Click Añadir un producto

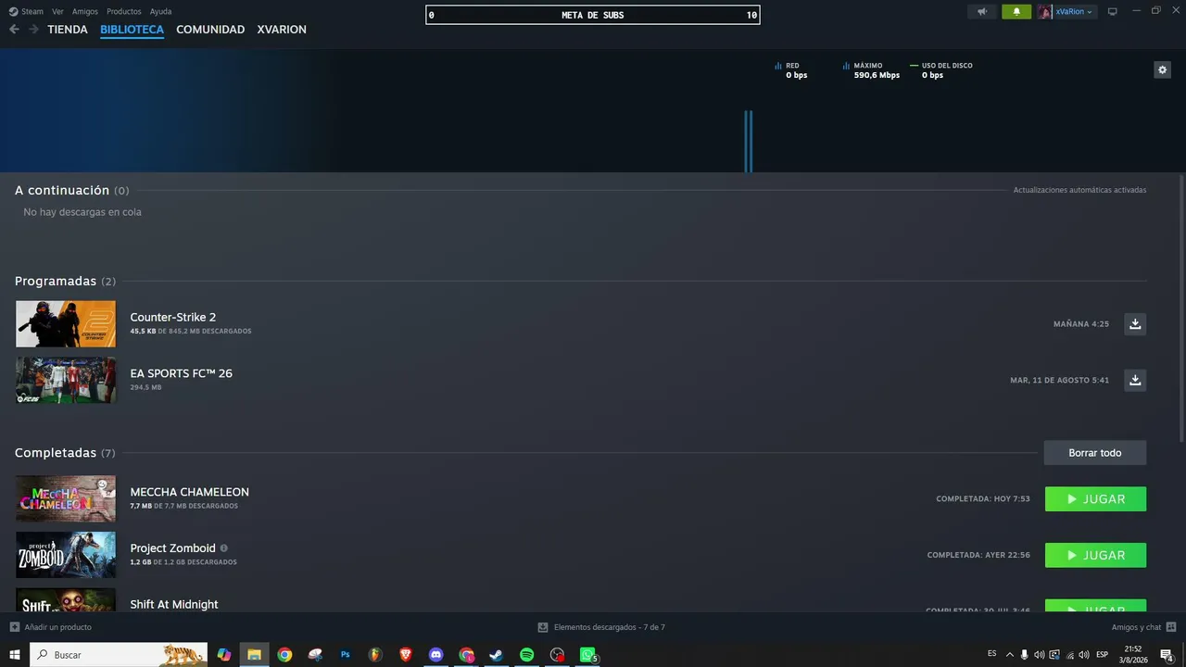coord(51,627)
